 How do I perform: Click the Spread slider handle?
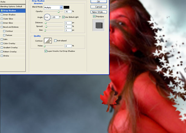tap(46, 27)
